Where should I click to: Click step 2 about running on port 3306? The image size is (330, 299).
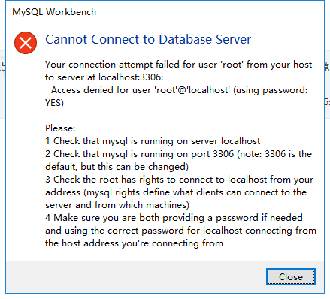tap(178, 154)
